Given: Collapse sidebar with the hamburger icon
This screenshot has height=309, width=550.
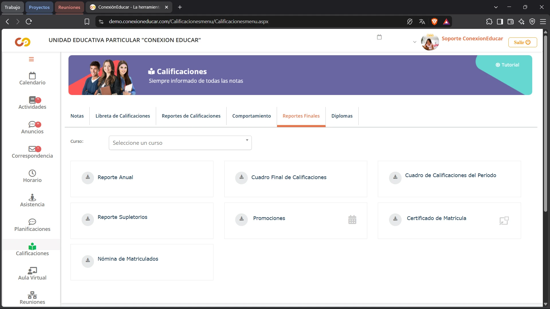Looking at the screenshot, I should pos(32,59).
